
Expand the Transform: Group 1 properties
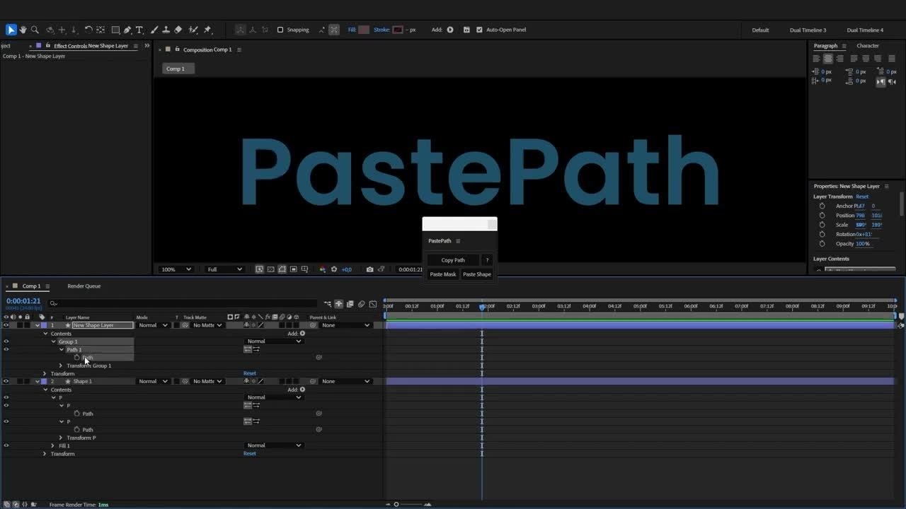pyautogui.click(x=61, y=365)
